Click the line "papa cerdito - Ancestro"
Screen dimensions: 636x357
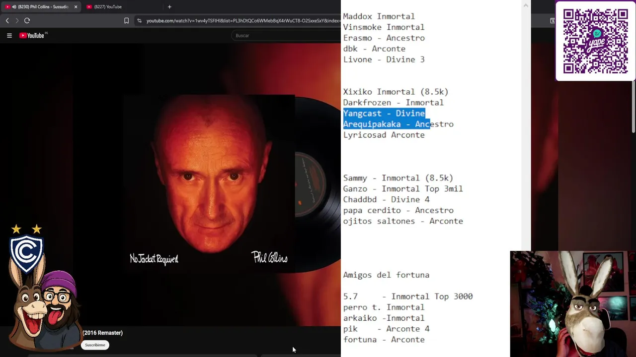click(x=398, y=210)
